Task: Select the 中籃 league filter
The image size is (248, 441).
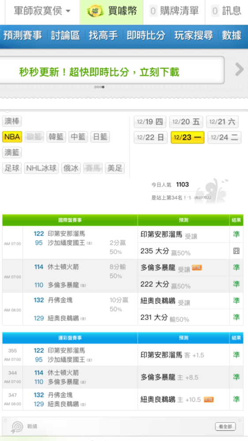Action: click(x=78, y=137)
